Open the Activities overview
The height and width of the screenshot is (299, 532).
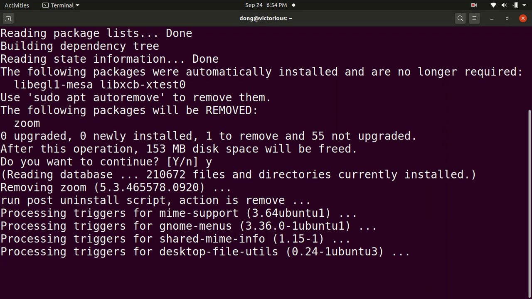(17, 5)
